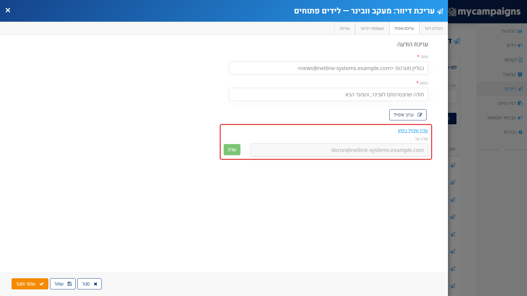Image resolution: width=527 pixels, height=296 pixels.
Task: Click the ערוך אימייל edit email button
Action: click(x=408, y=115)
